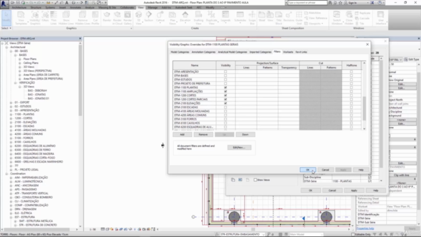421x237 pixels.
Task: Uncheck visibility for DTM-1100 PLANTAS filter
Action: 226,88
